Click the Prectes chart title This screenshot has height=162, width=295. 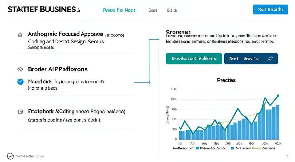pos(226,80)
